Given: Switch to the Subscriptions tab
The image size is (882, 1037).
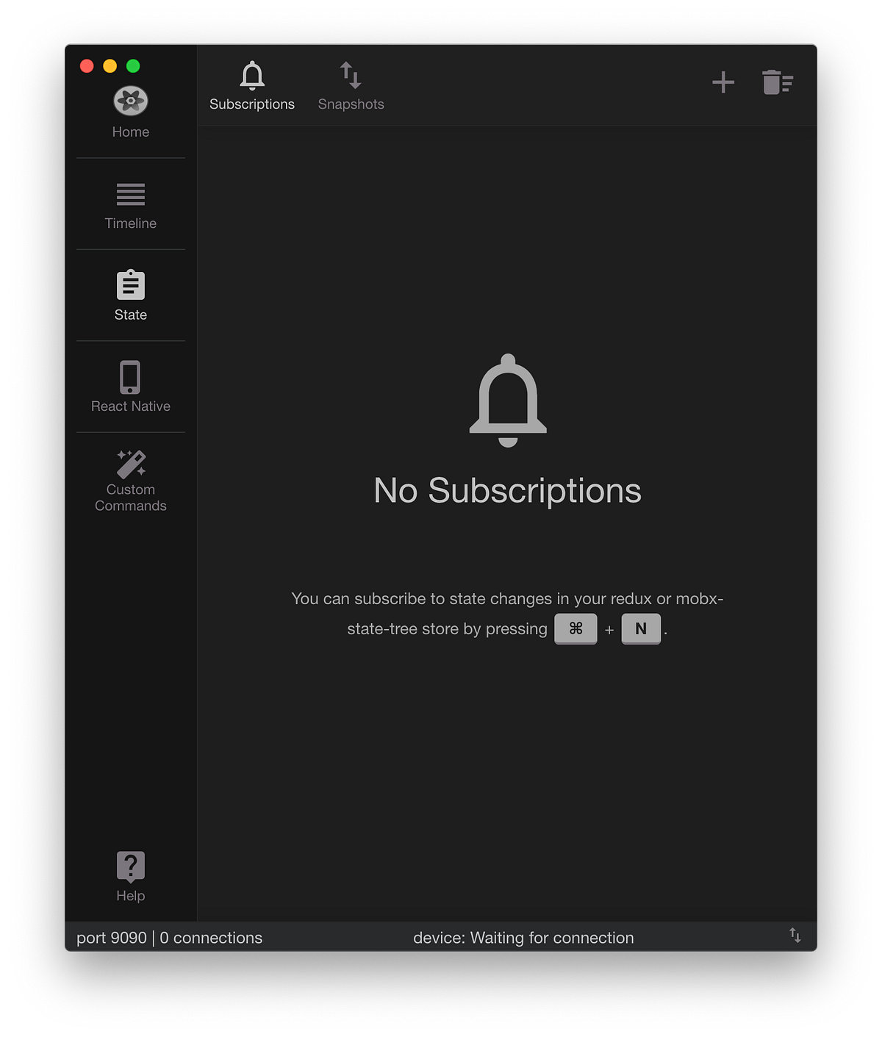Looking at the screenshot, I should click(252, 86).
